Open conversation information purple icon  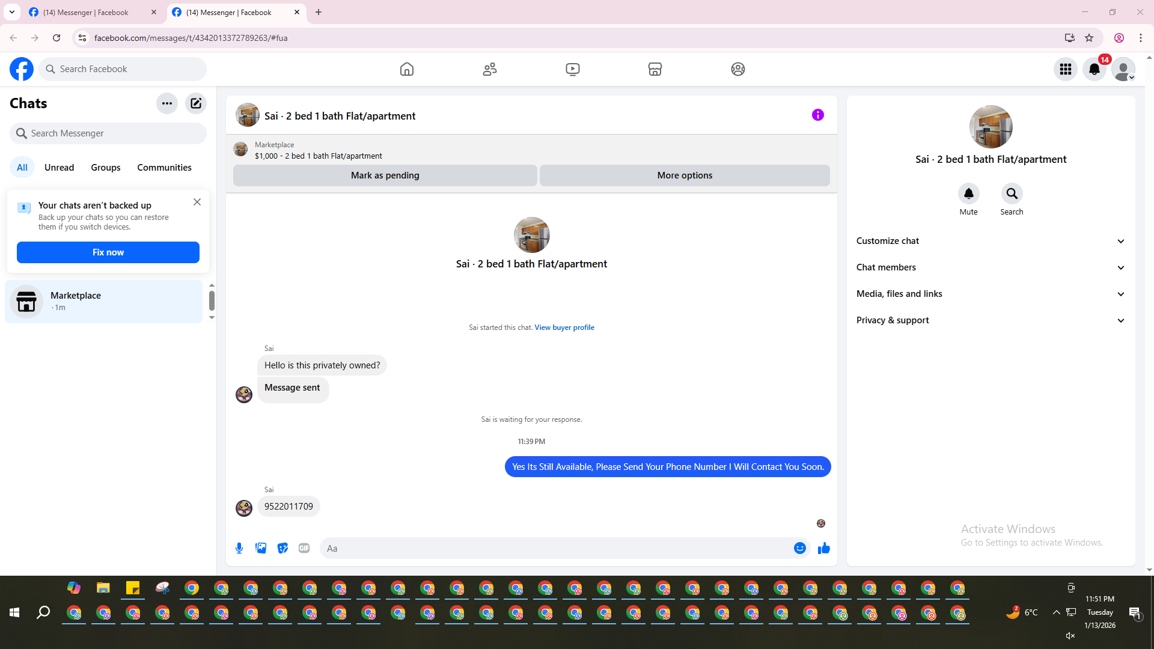click(817, 115)
